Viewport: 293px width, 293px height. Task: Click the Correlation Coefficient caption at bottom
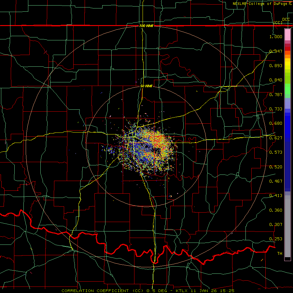tap(148, 291)
